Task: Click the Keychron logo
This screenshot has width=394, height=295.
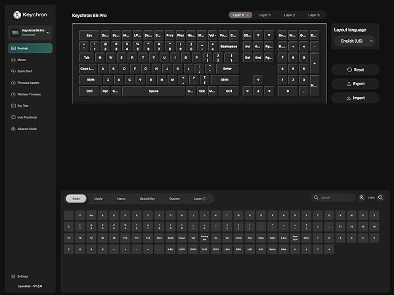Action: click(x=30, y=15)
